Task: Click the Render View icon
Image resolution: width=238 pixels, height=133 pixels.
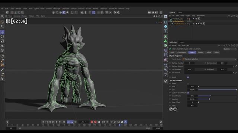Action: pos(149,13)
